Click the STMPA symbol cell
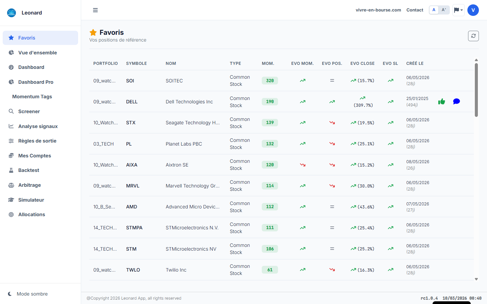Image resolution: width=487 pixels, height=304 pixels. pyautogui.click(x=134, y=228)
